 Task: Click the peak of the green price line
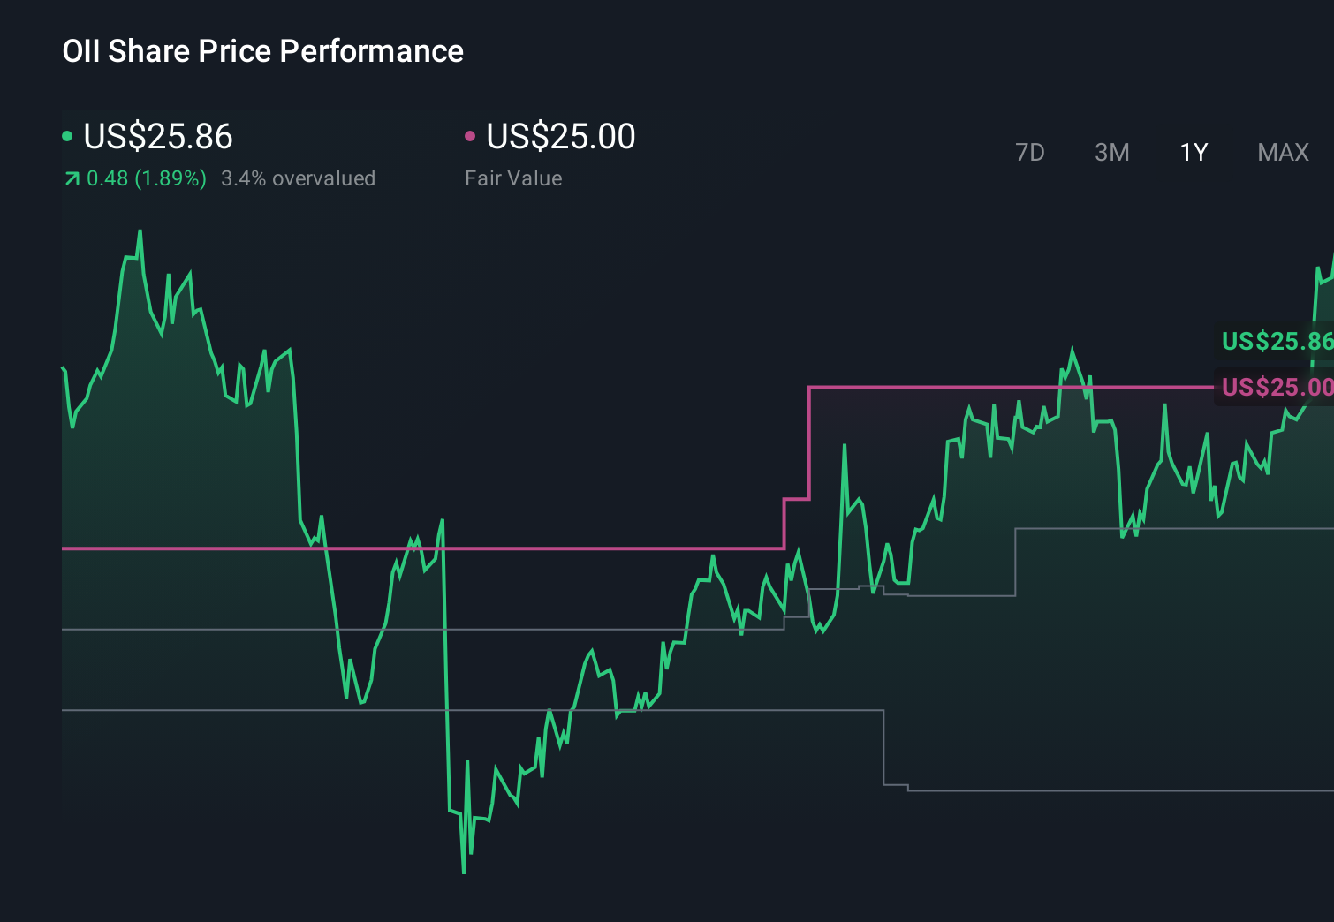(x=140, y=231)
